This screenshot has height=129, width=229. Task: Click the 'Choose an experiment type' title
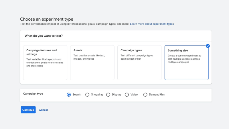(47, 19)
